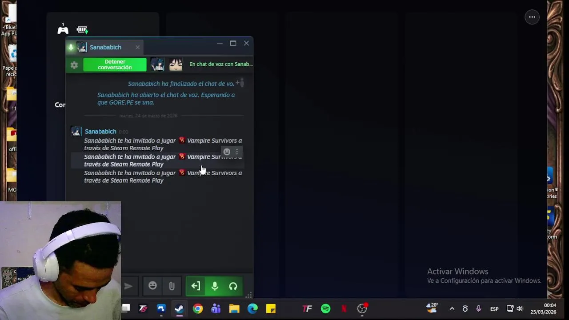
Task: Switch input language via ESP indicator
Action: [494, 309]
